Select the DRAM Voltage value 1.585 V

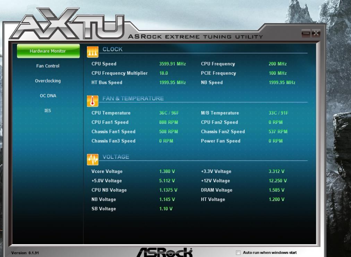(x=276, y=190)
